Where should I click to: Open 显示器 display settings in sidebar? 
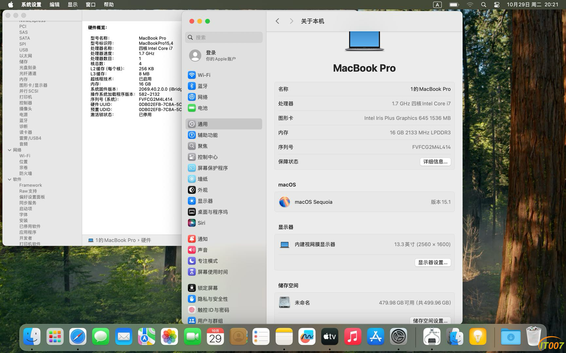pyautogui.click(x=224, y=201)
